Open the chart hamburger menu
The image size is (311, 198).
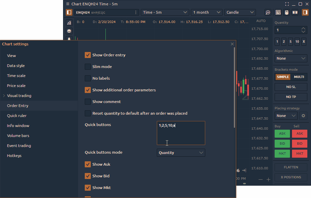pyautogui.click(x=68, y=4)
